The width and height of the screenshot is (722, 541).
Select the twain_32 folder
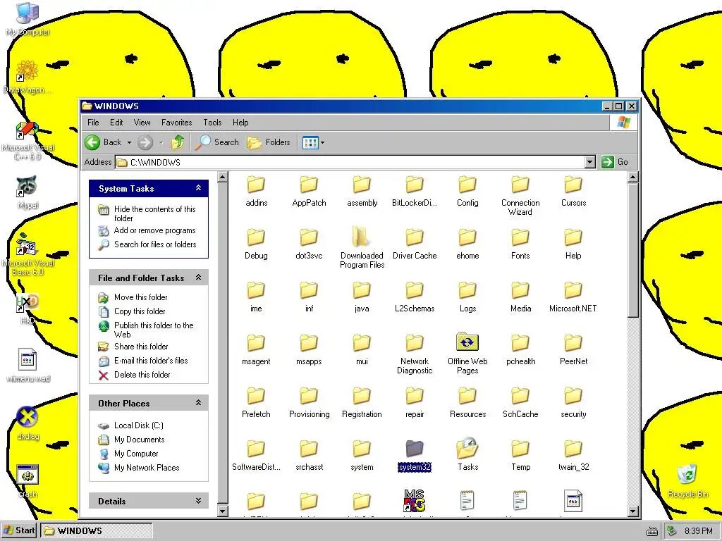(x=573, y=449)
